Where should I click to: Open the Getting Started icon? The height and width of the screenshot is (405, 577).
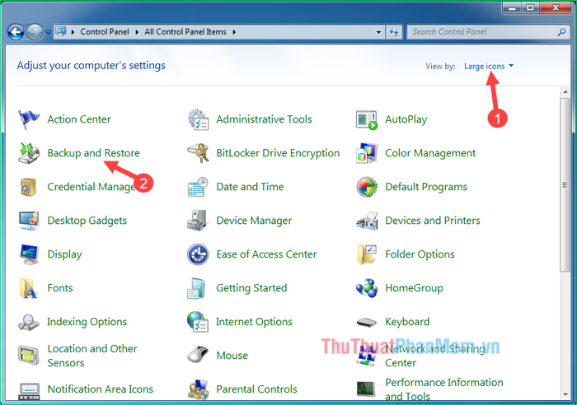click(x=196, y=288)
